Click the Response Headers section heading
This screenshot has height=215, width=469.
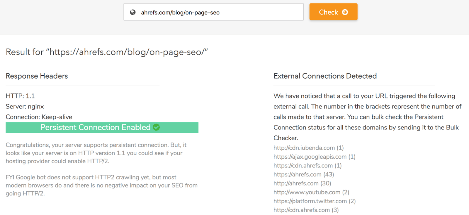37,76
